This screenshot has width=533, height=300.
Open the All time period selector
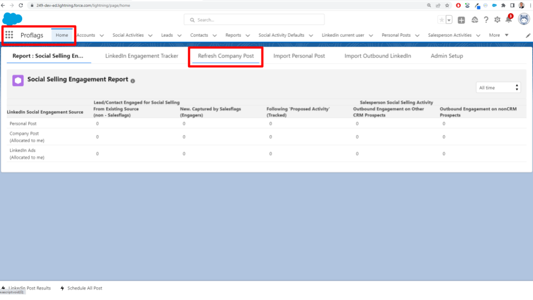pyautogui.click(x=499, y=88)
